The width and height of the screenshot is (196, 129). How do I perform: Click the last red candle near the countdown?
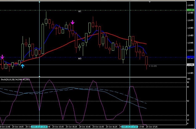[x=146, y=61]
